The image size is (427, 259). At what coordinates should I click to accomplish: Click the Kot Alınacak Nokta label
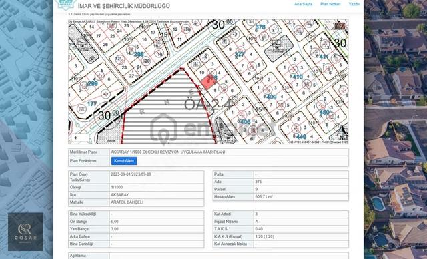tap(230, 244)
